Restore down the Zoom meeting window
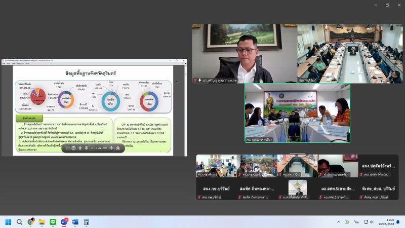 (x=387, y=5)
